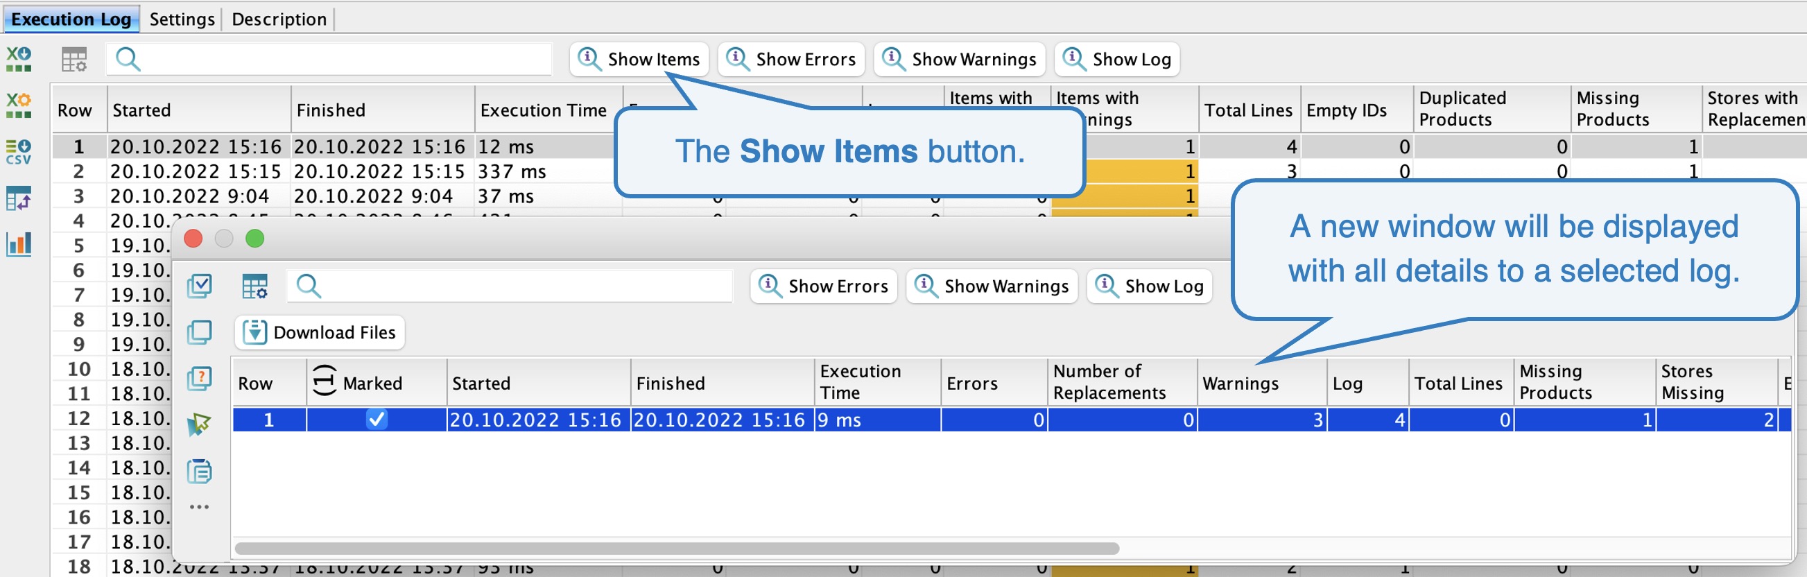Toggle the Marked checkbox in popup row 1
The image size is (1807, 577).
(x=377, y=420)
